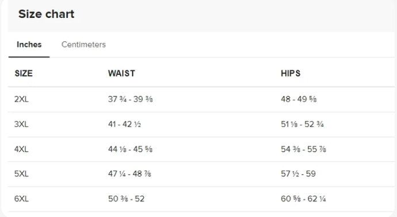Click the Size chart heading
This screenshot has height=217, width=397.
click(x=47, y=14)
